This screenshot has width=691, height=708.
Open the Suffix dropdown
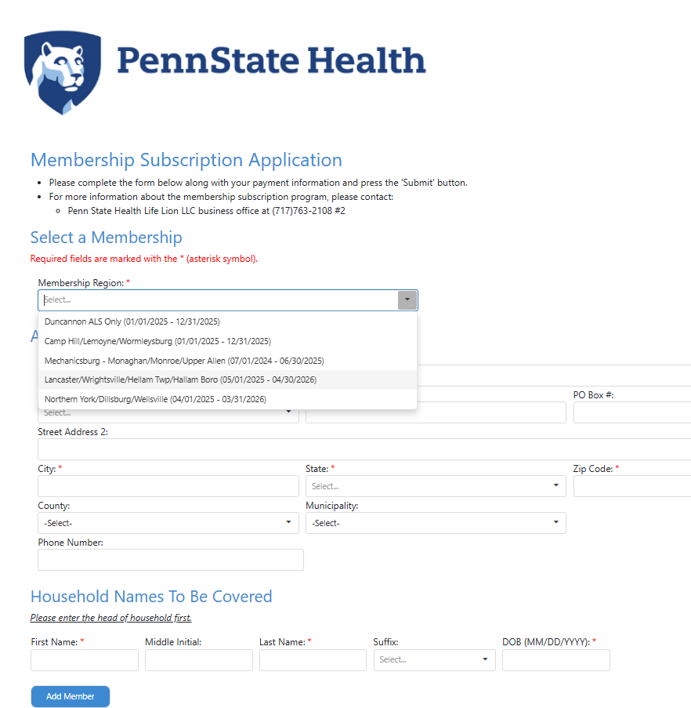point(434,660)
